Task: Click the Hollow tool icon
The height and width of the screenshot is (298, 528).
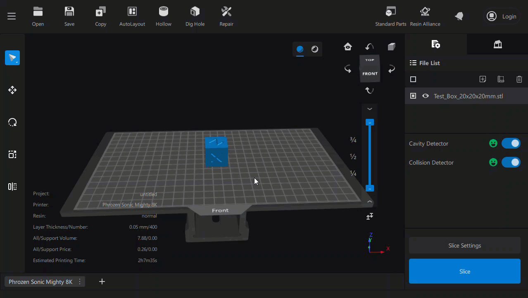Action: click(x=164, y=17)
